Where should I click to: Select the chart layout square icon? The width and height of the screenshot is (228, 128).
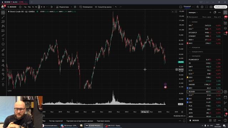181,7
